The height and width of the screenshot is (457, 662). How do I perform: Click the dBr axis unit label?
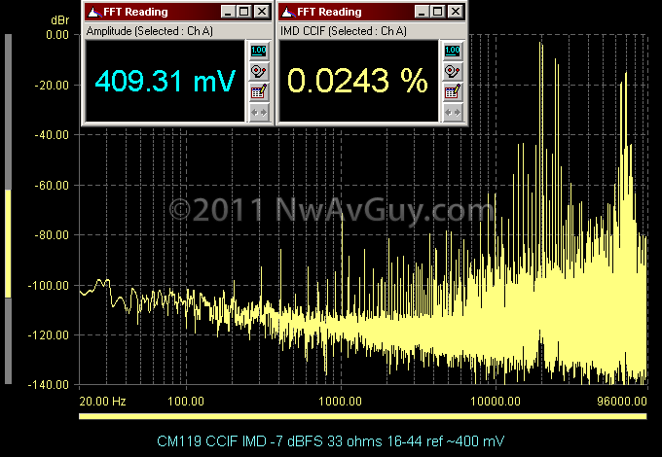[x=59, y=20]
